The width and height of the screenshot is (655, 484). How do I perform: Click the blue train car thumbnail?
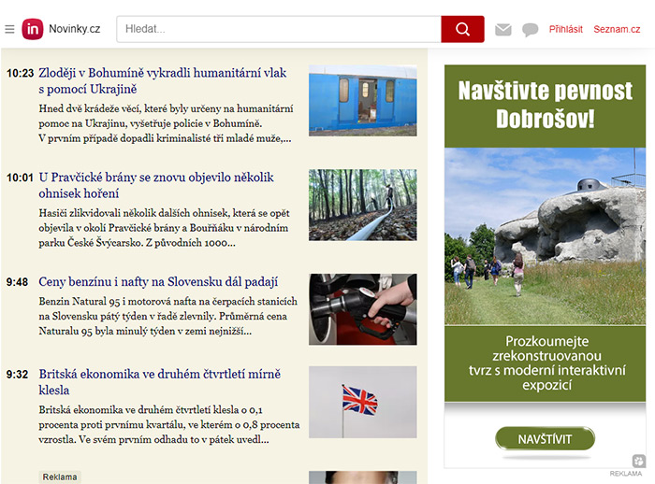click(x=362, y=100)
